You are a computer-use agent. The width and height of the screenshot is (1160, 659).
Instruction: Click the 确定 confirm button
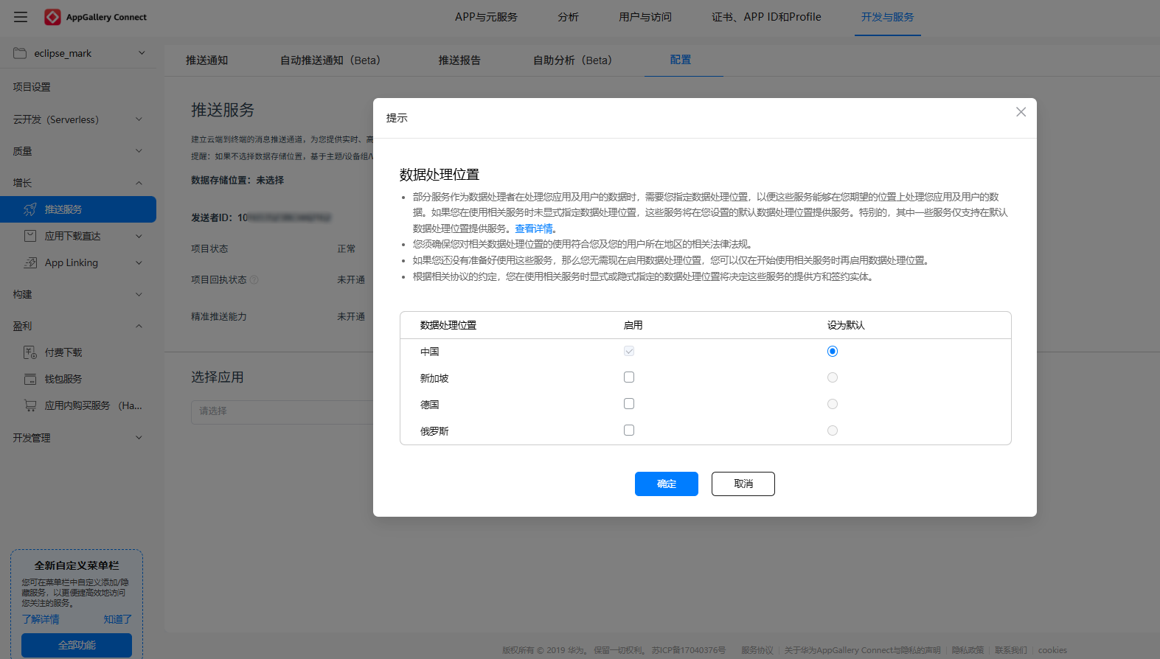pos(667,484)
